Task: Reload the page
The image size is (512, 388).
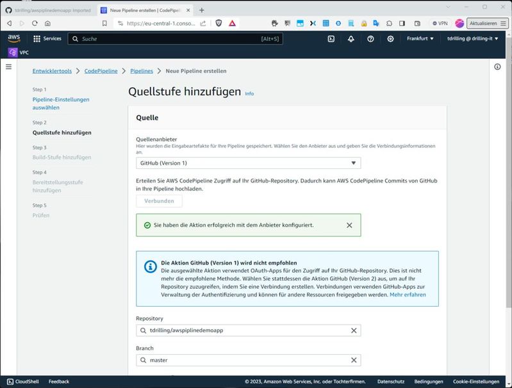Action: [x=35, y=23]
